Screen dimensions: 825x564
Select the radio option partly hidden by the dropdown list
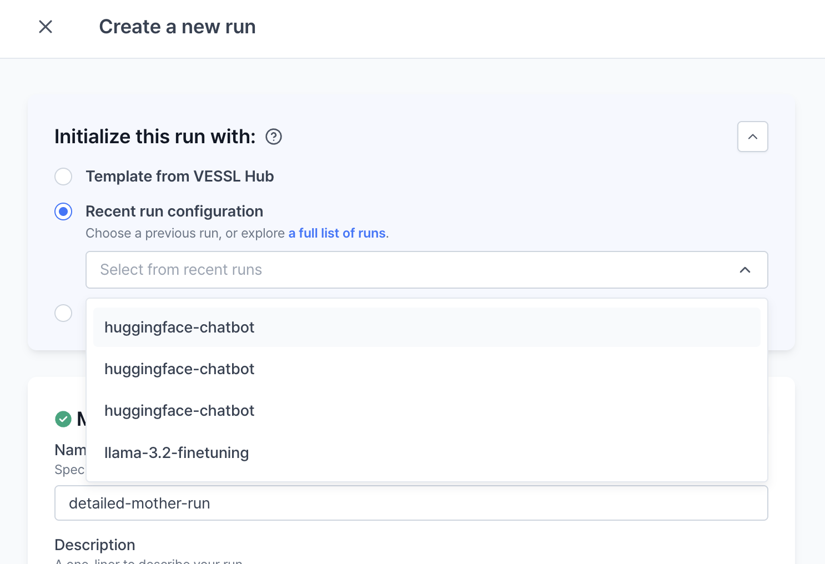click(x=63, y=313)
